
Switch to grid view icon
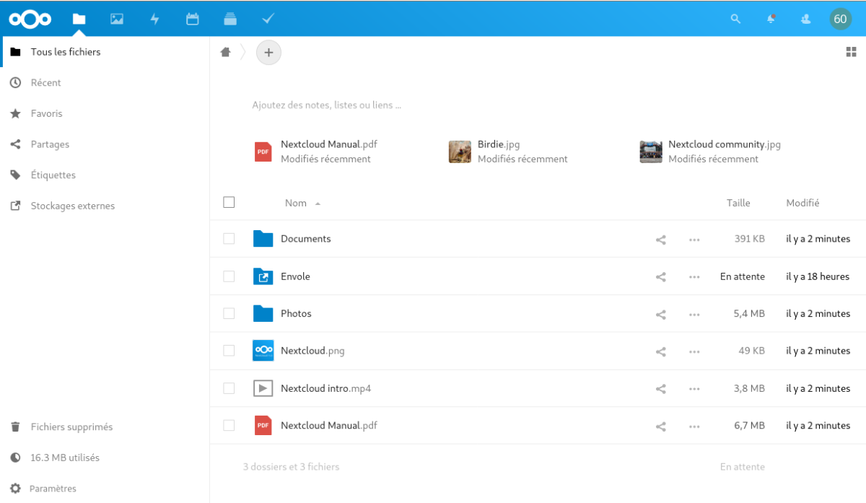point(851,52)
